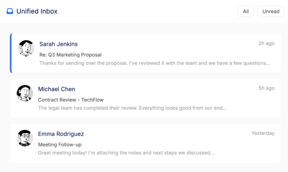Click the Yesterday timestamp
The height and width of the screenshot is (172, 288).
pyautogui.click(x=263, y=133)
